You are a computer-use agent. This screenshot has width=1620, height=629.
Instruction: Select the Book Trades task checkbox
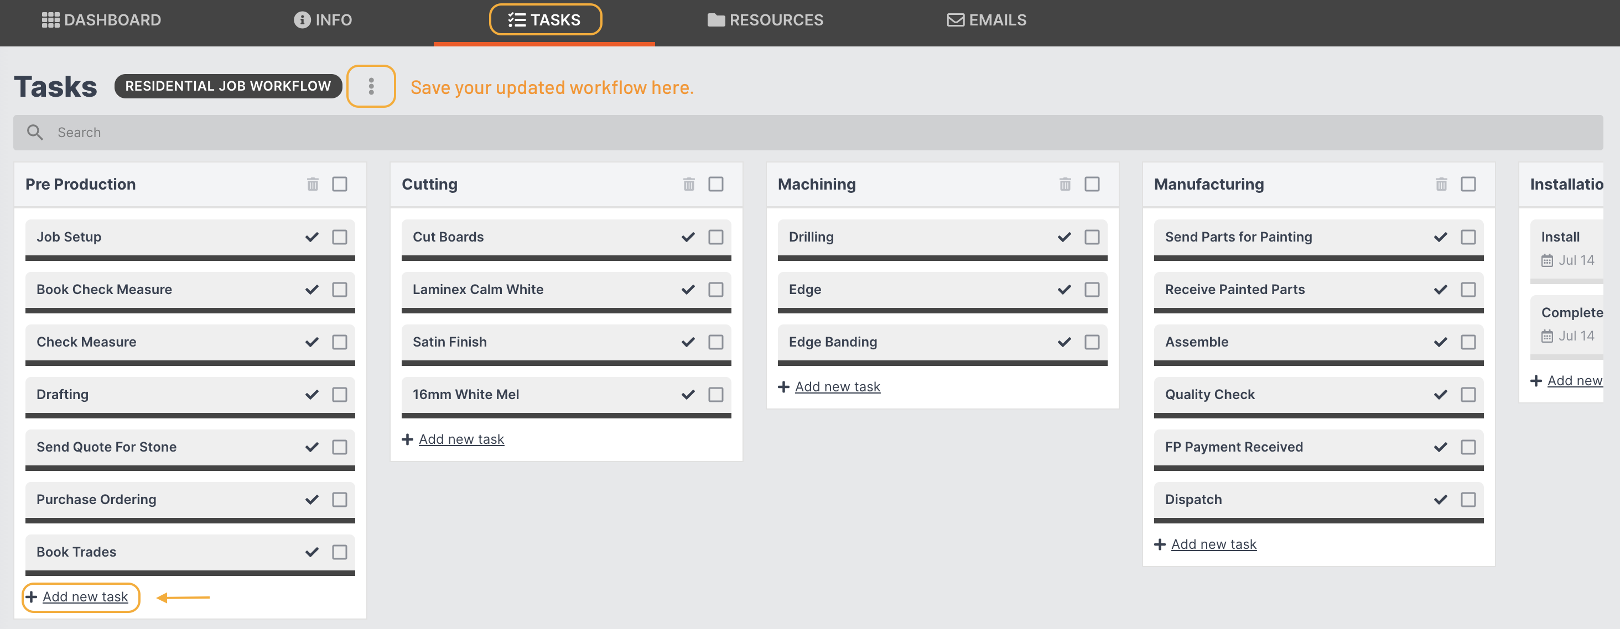pos(340,552)
